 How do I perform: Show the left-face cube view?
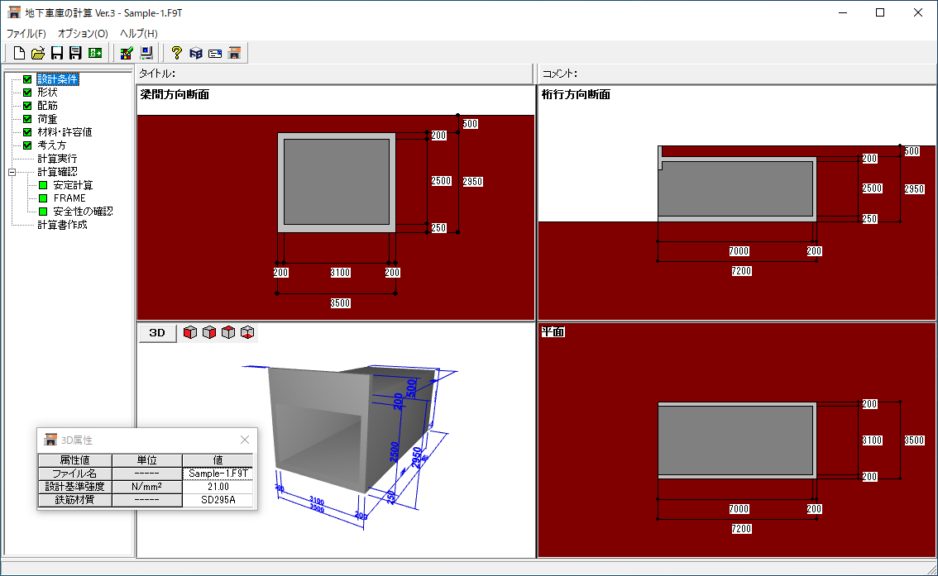190,333
